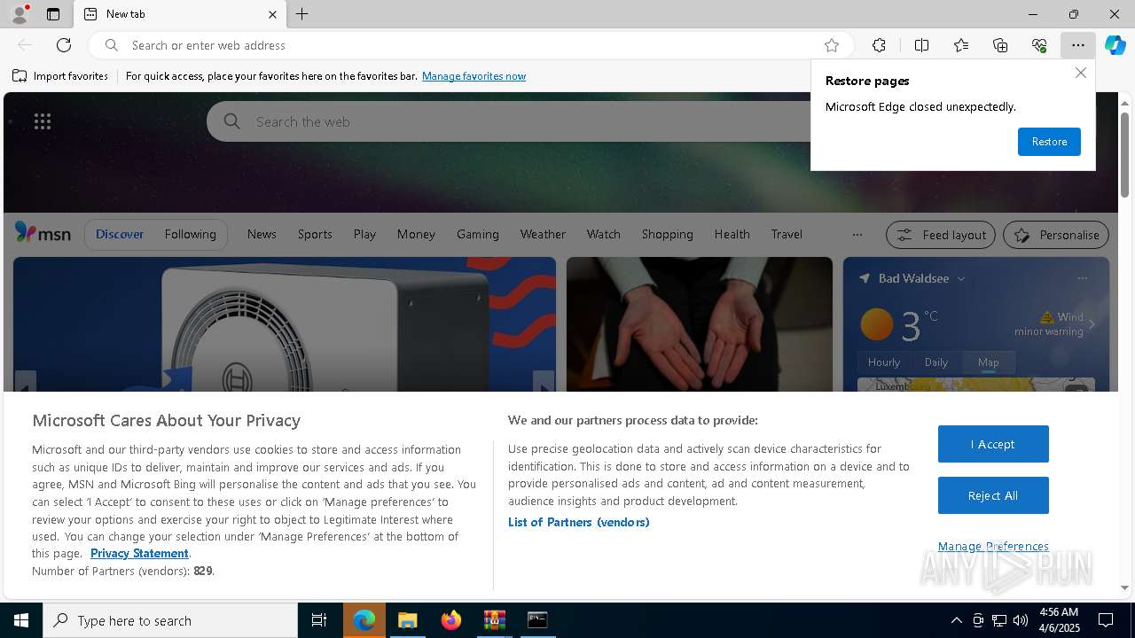Open Manage Preferences link
Image resolution: width=1135 pixels, height=638 pixels.
click(993, 546)
